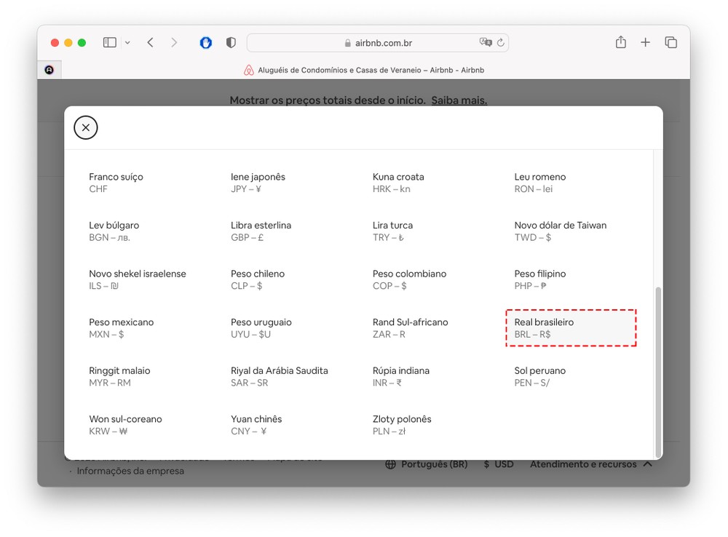Screen dimensions: 728x537
Task: Toggle the Safari sidebar icon
Action: click(109, 43)
